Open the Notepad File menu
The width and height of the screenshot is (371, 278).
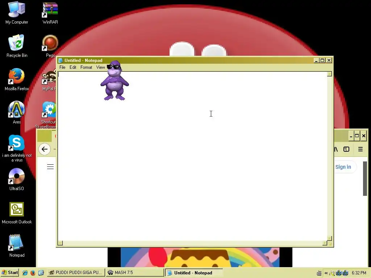pyautogui.click(x=62, y=67)
